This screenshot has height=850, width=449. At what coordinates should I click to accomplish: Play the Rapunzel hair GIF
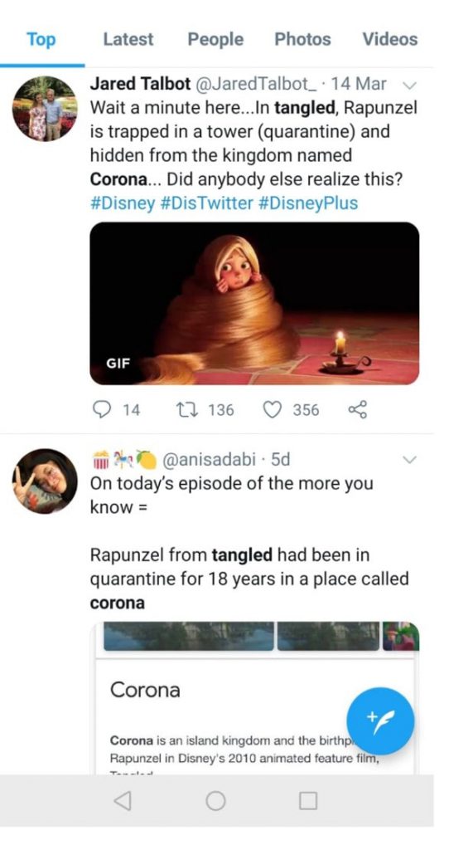coord(254,303)
